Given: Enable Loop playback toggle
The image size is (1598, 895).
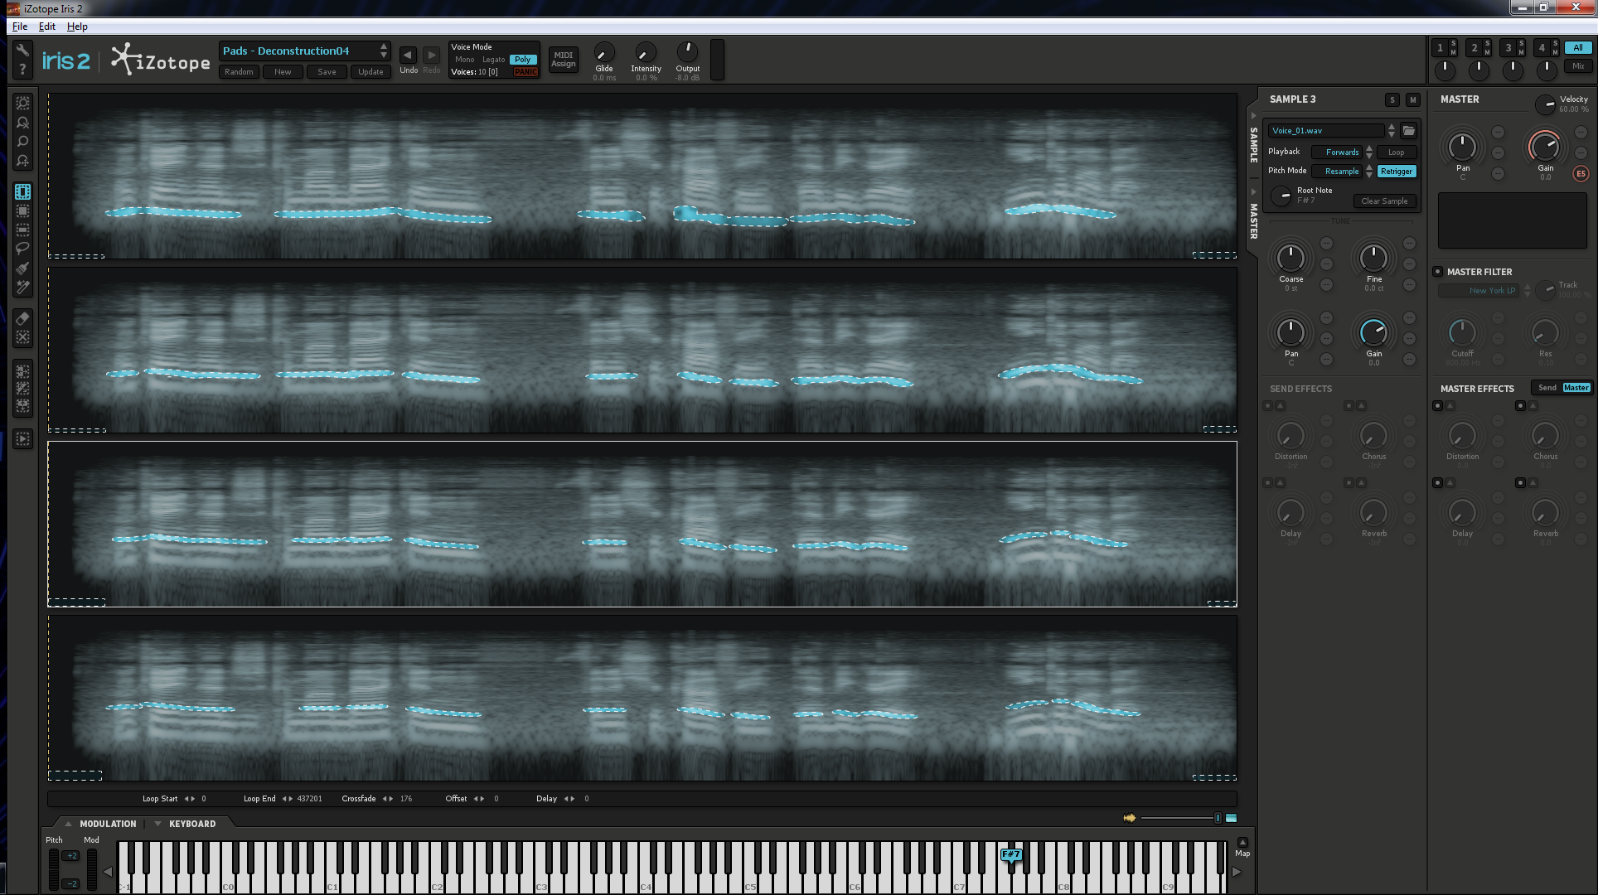Looking at the screenshot, I should [x=1396, y=152].
